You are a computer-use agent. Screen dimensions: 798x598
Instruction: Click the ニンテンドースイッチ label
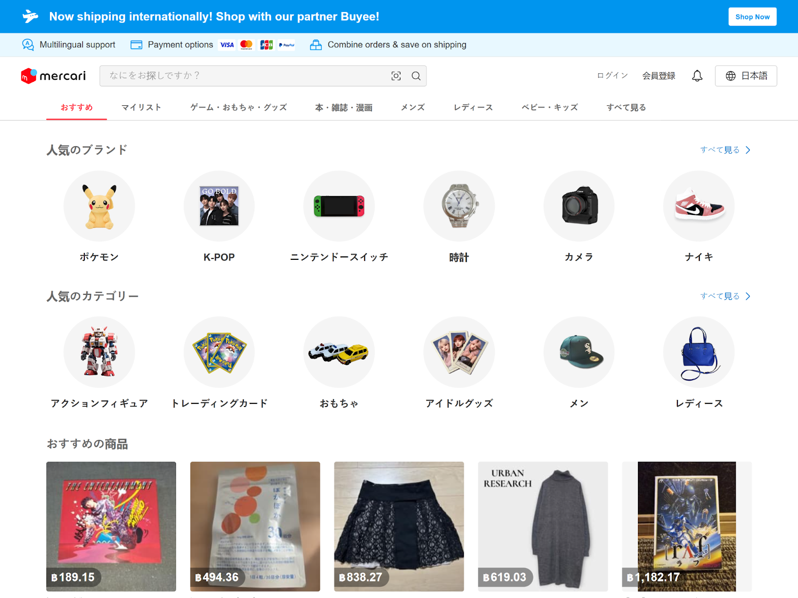(x=339, y=257)
